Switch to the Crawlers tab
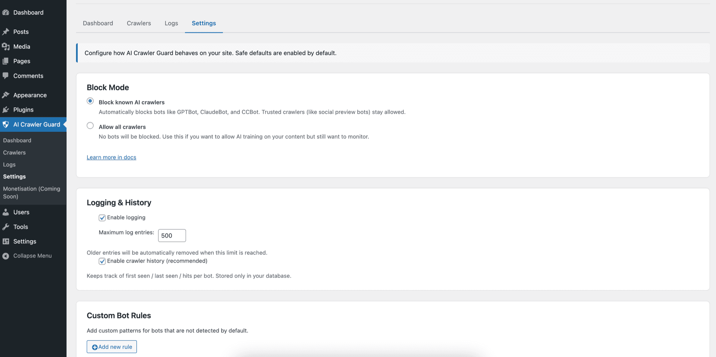Image resolution: width=716 pixels, height=357 pixels. (x=138, y=23)
